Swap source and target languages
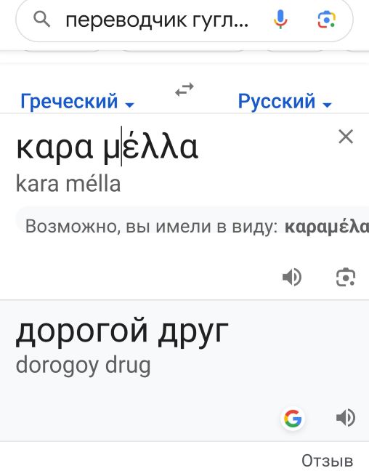This screenshot has height=476, width=369. tap(184, 89)
